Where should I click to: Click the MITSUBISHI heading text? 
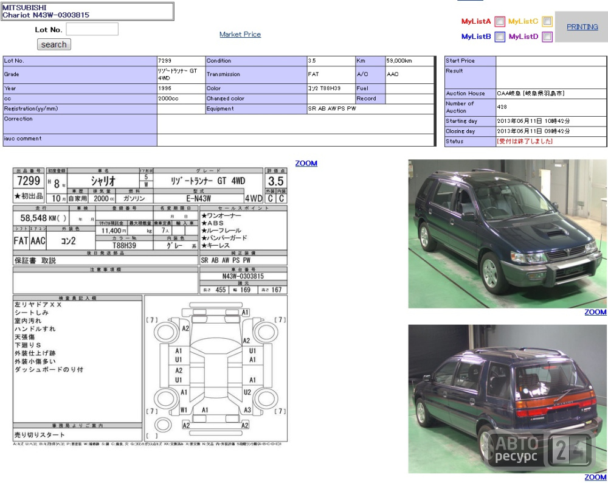point(24,8)
